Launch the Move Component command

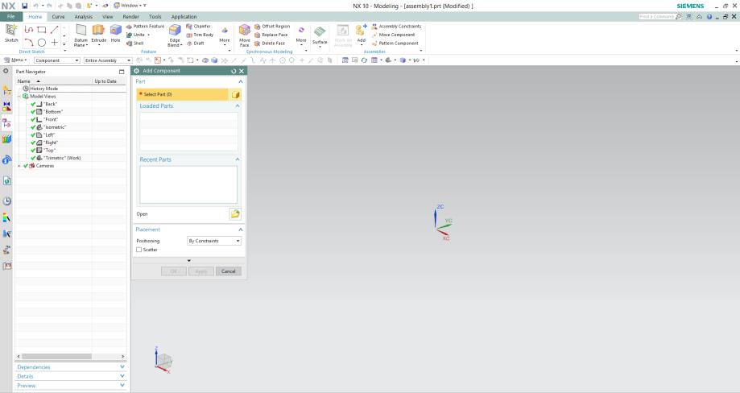point(393,35)
